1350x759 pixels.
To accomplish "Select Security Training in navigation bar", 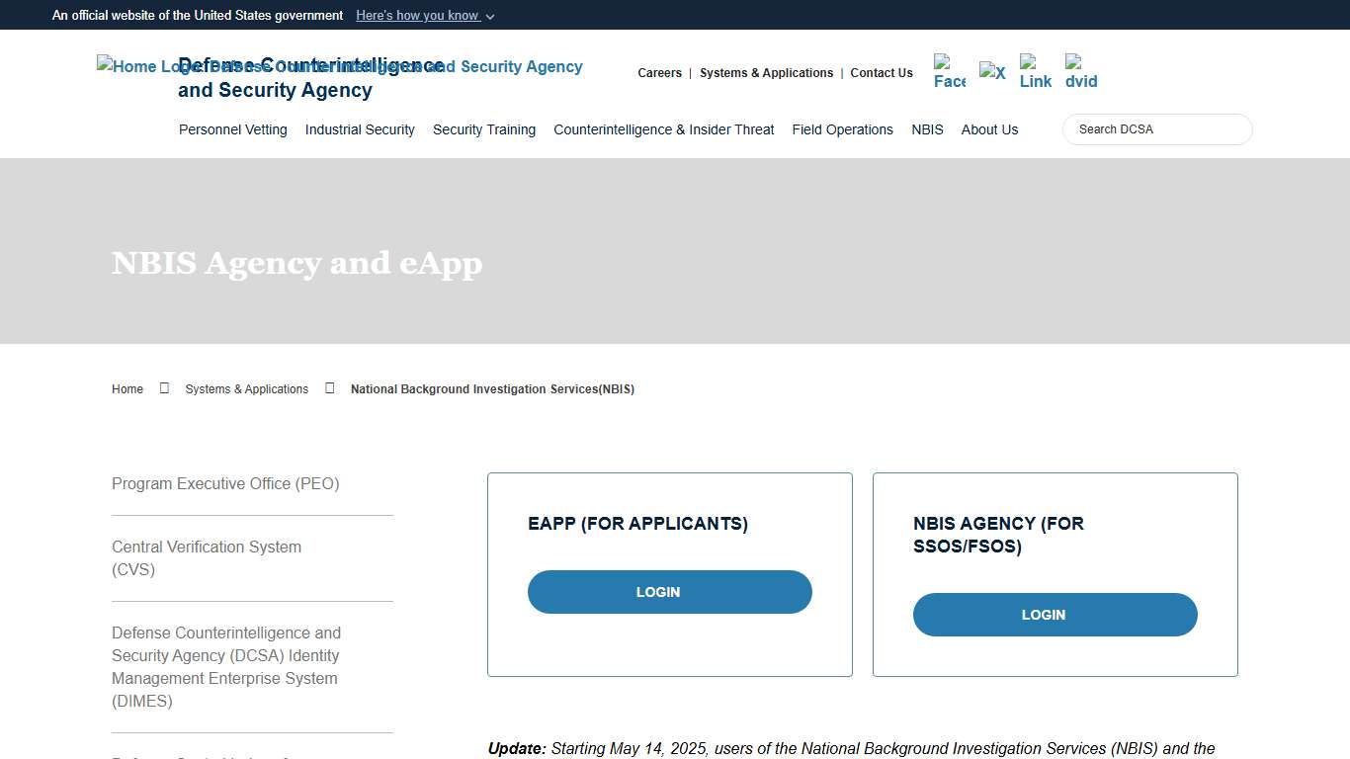I will tap(484, 129).
